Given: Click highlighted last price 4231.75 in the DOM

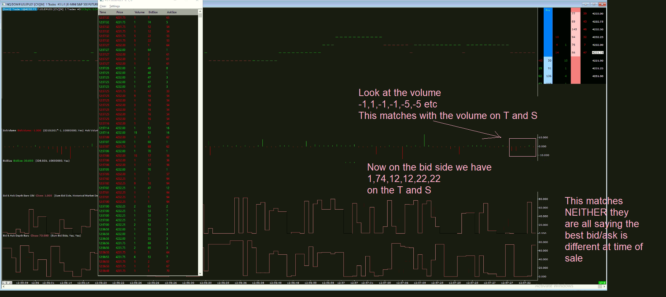Looking at the screenshot, I should 598,53.
